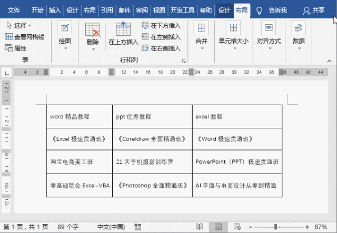Insert column to the left (在左侧插入)
Viewport: 337px width, 233px height.
pos(161,37)
